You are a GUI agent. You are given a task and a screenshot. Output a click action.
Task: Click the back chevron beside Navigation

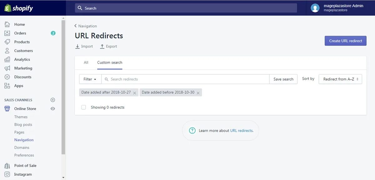pos(76,26)
